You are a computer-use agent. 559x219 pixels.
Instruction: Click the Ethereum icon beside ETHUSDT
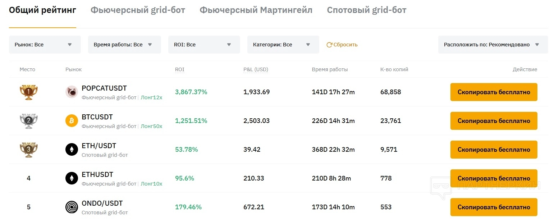point(72,178)
